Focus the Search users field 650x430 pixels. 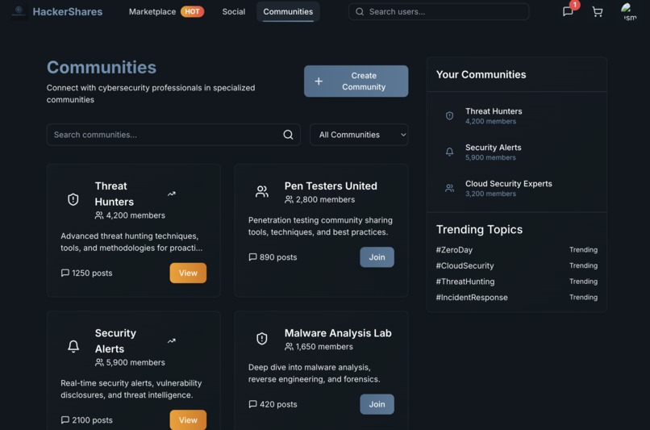[439, 11]
